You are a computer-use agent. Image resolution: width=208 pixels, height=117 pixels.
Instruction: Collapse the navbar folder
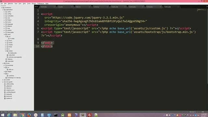6,51
